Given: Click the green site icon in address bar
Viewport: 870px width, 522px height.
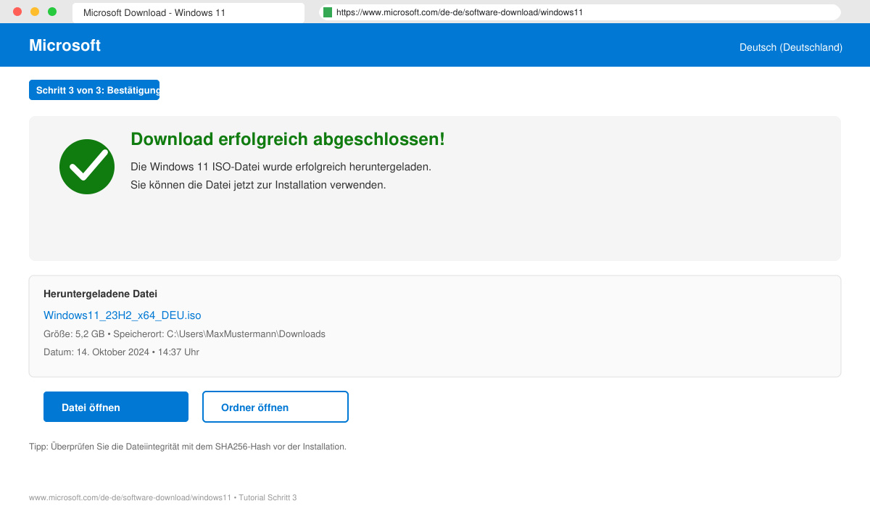Looking at the screenshot, I should point(328,12).
